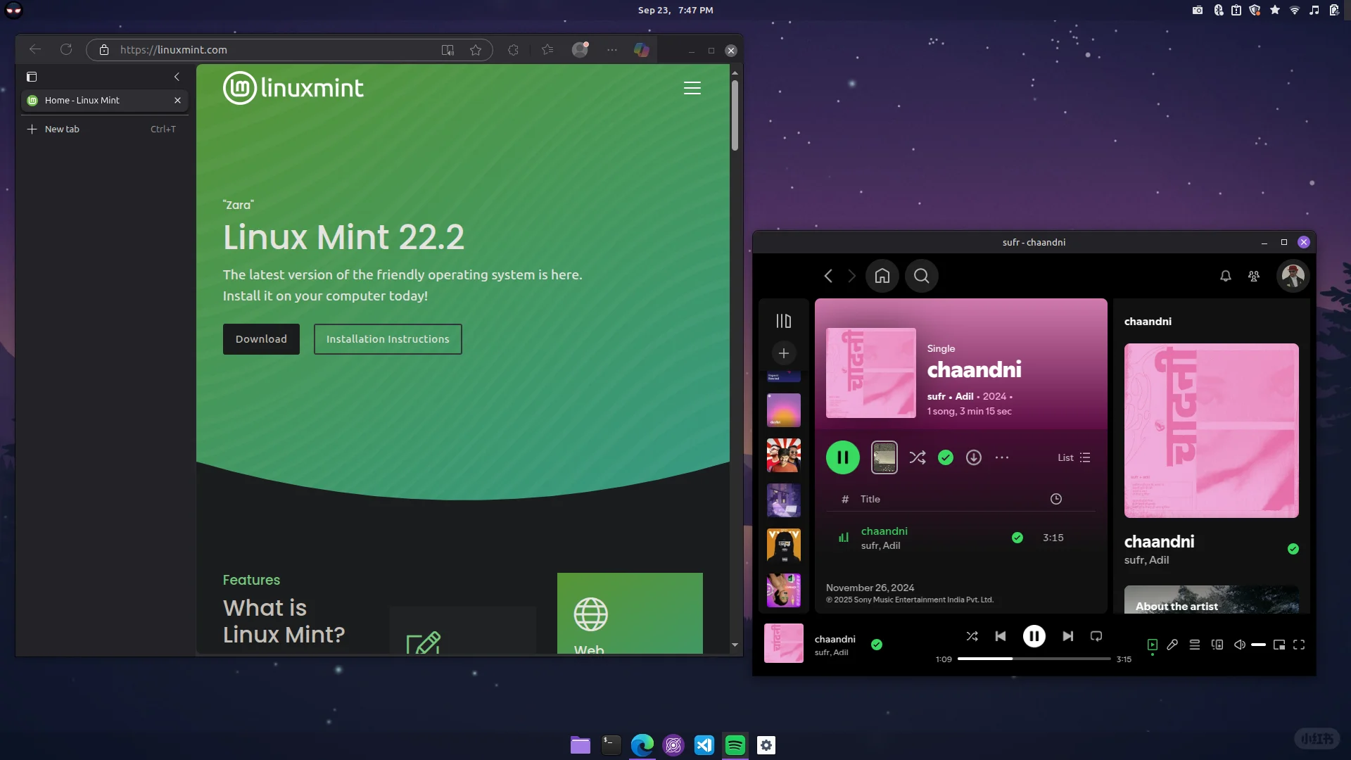Open Spotify notifications bell
Screen dimensions: 1351x760
tap(1225, 276)
